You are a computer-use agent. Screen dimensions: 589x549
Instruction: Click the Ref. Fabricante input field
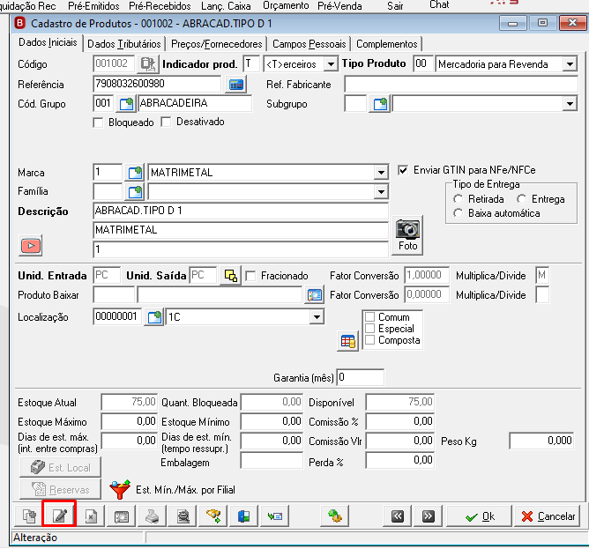(461, 84)
